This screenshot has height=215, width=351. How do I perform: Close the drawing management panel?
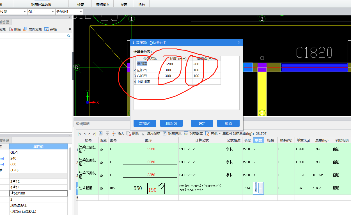point(70,17)
